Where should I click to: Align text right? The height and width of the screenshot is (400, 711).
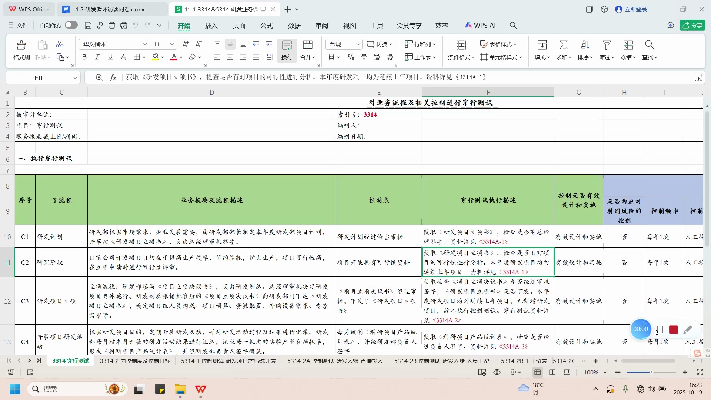[243, 57]
